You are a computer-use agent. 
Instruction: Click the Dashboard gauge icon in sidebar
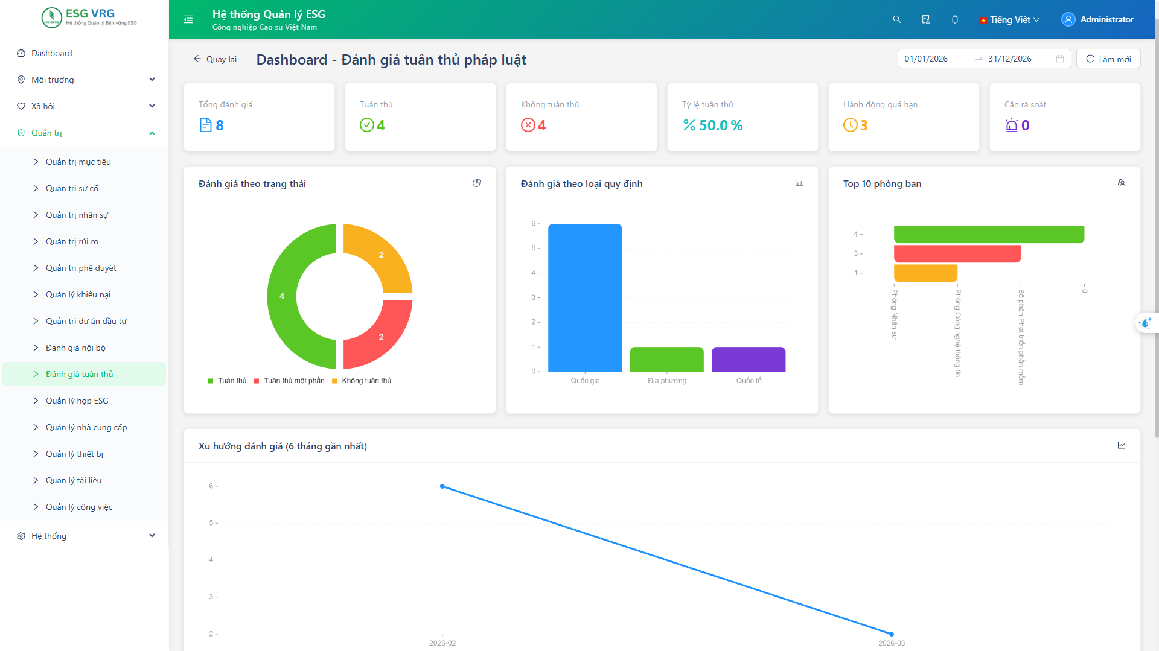coord(21,53)
